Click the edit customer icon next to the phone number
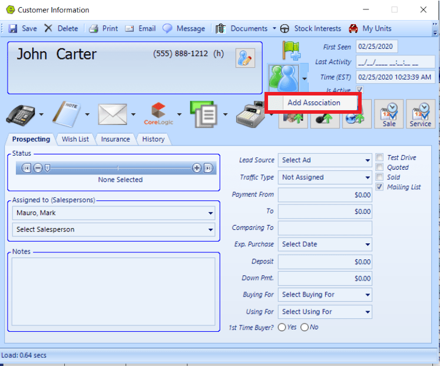This screenshot has width=440, height=366. (245, 58)
